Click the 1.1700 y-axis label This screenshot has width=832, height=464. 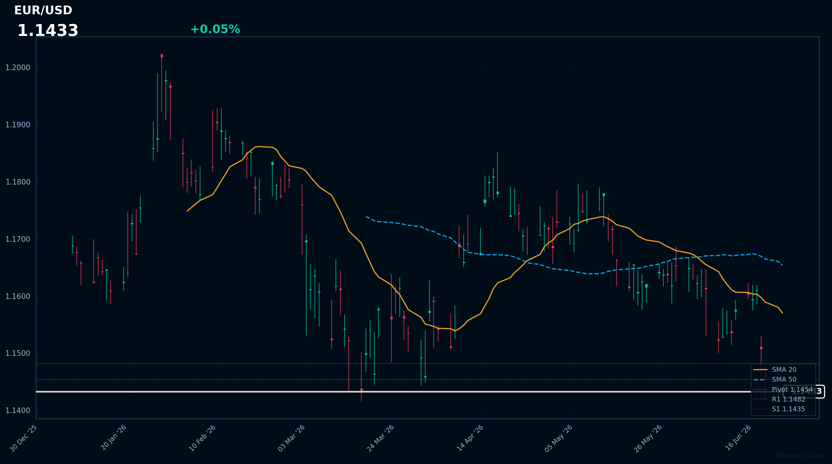(x=18, y=239)
